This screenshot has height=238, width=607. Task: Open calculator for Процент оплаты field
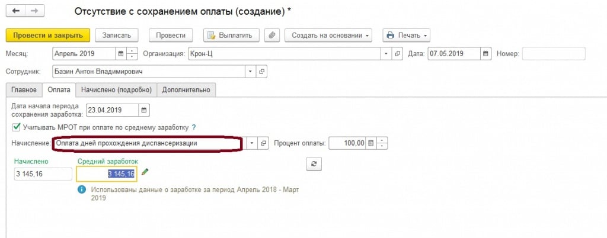coord(371,143)
